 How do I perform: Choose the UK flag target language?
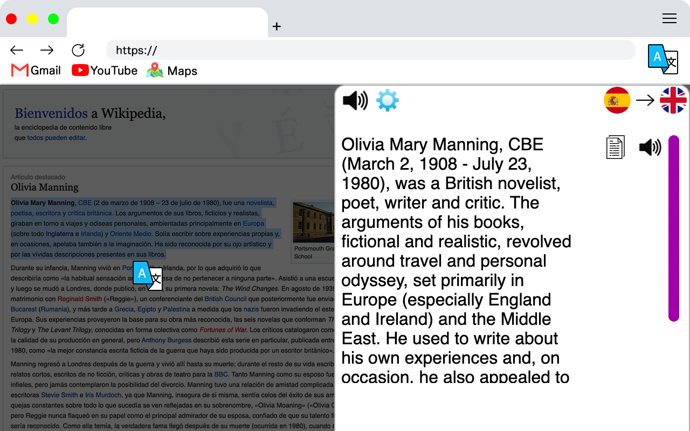click(x=673, y=100)
